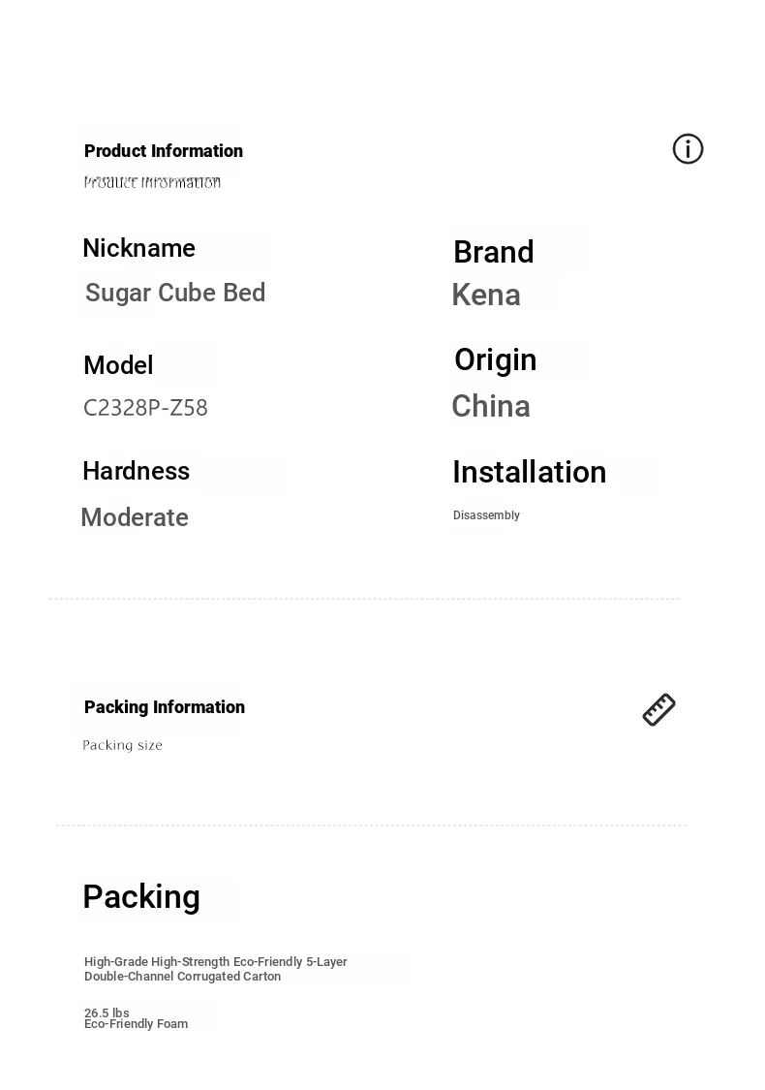Click the Installation label

[x=530, y=472]
